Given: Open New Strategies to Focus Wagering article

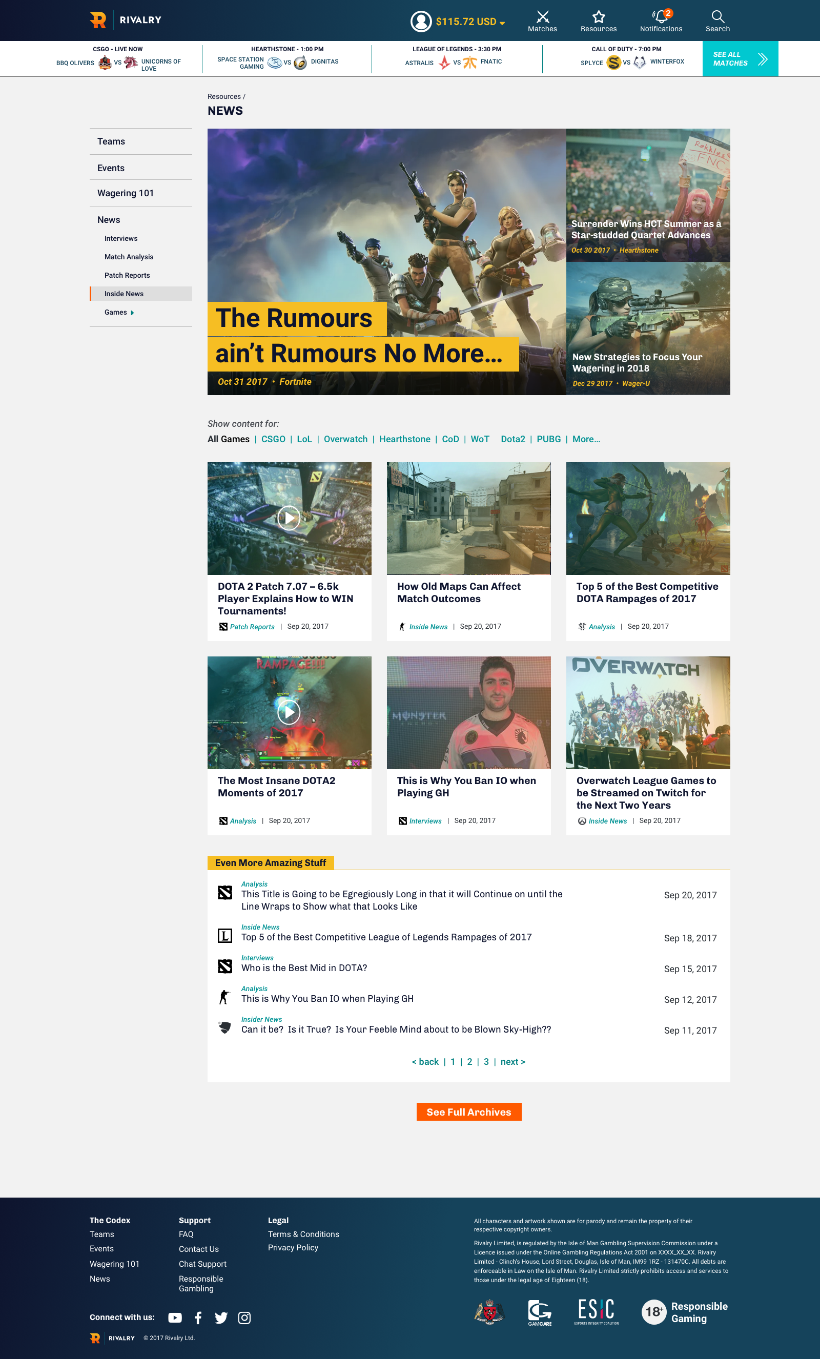Looking at the screenshot, I should [648, 328].
